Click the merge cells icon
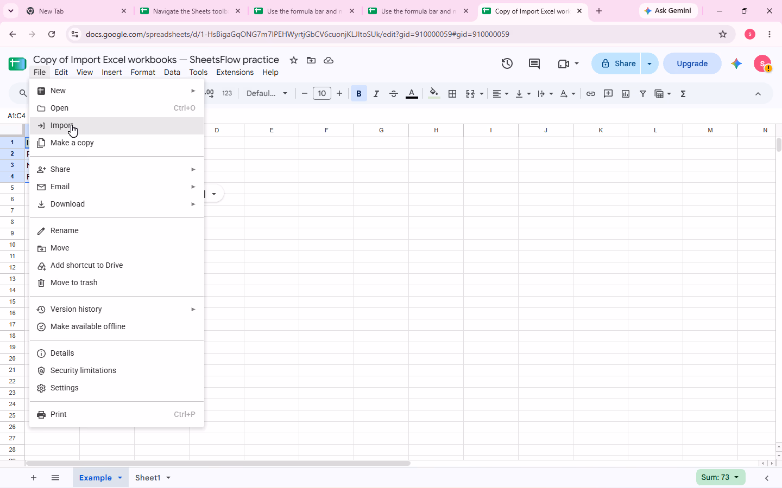Viewport: 782px width, 488px height. [x=470, y=94]
